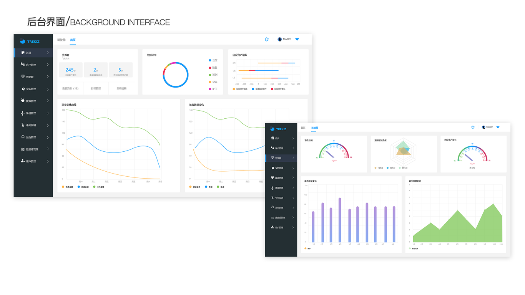Click 中央控制 remote icon in back window
This screenshot has width=525, height=295.
point(23,125)
